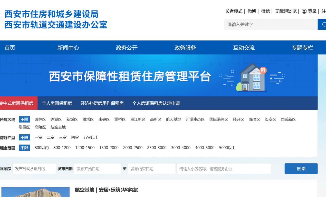The height and width of the screenshot is (197, 326).
Task: Switch to the 个人房源保租房认定申请 tab
Action: tap(156, 103)
